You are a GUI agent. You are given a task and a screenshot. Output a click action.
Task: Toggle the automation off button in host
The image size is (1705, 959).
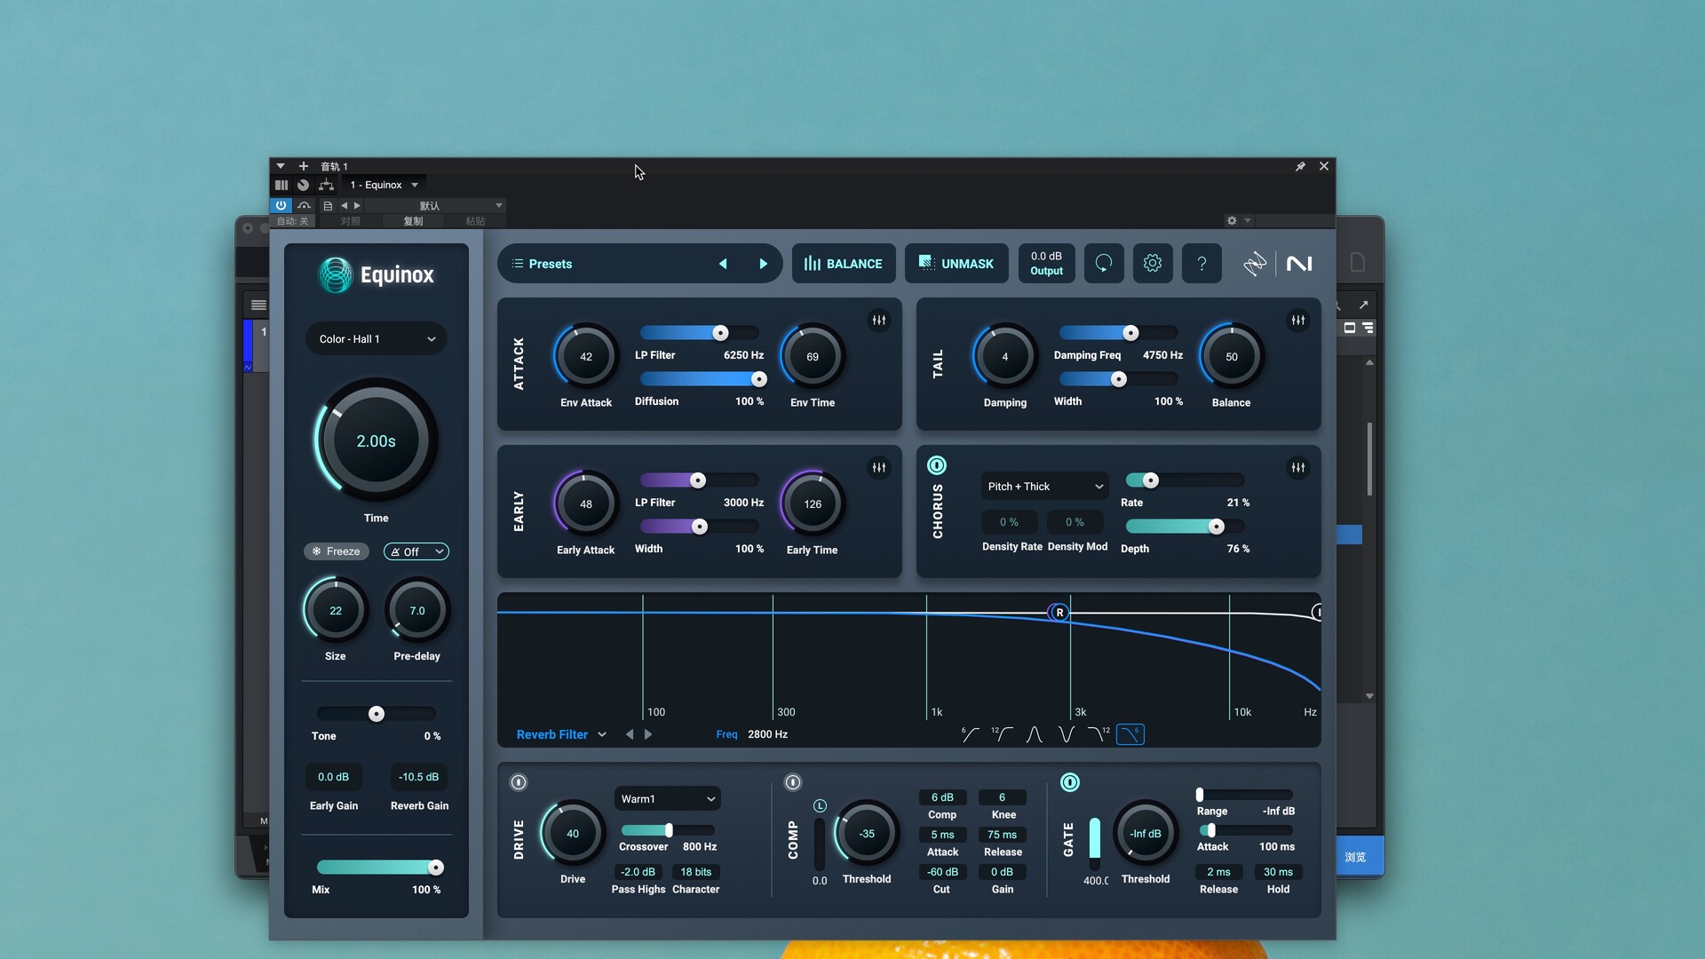292,222
